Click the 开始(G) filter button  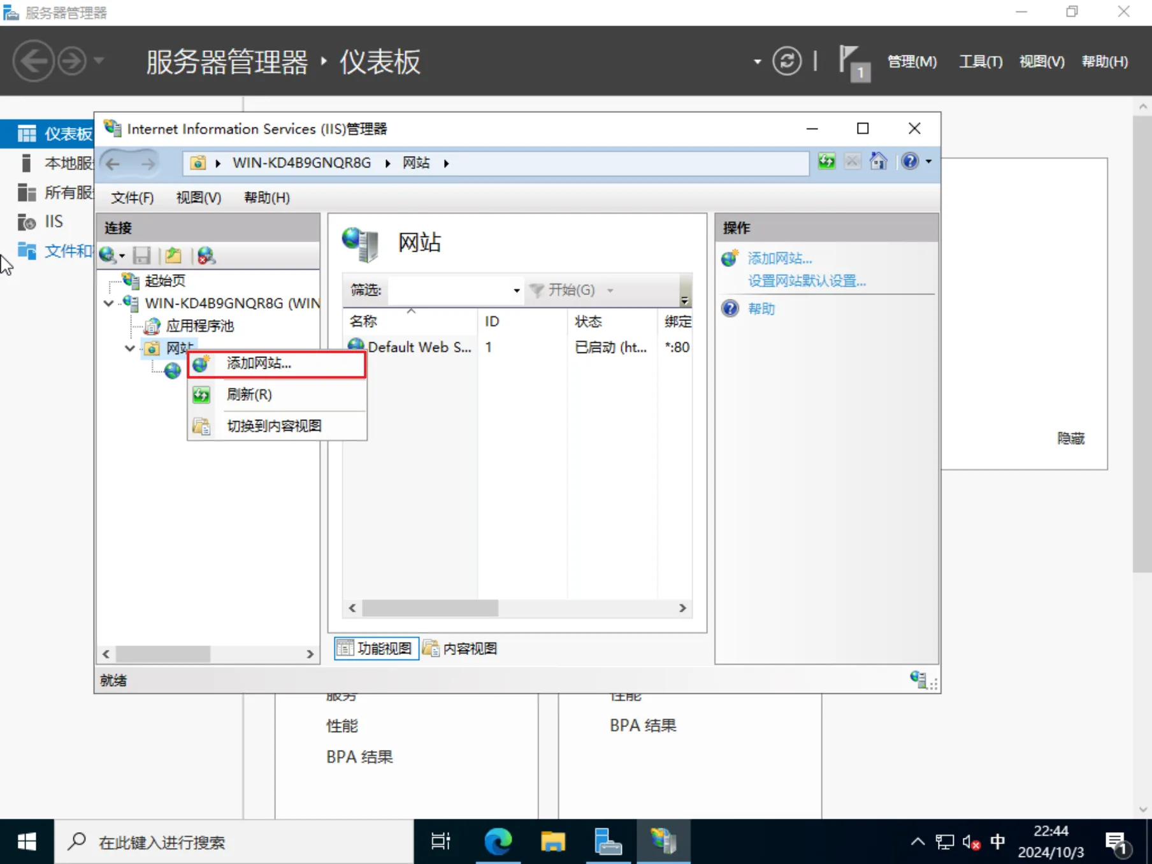(x=563, y=291)
